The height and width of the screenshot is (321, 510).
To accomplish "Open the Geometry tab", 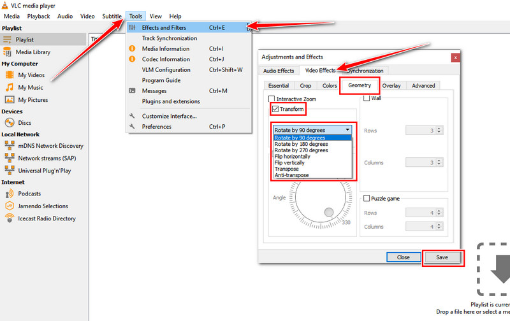I will (360, 85).
